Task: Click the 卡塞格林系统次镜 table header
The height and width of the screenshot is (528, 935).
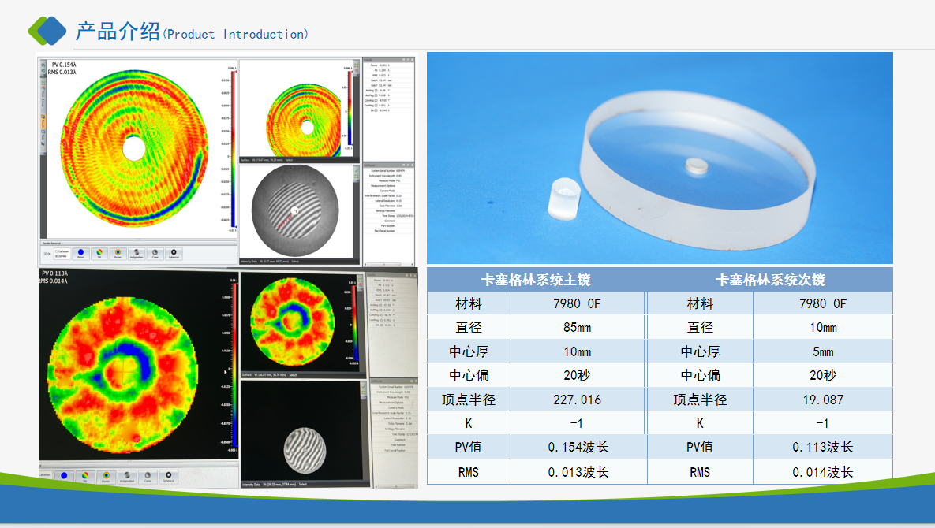Action: point(770,280)
